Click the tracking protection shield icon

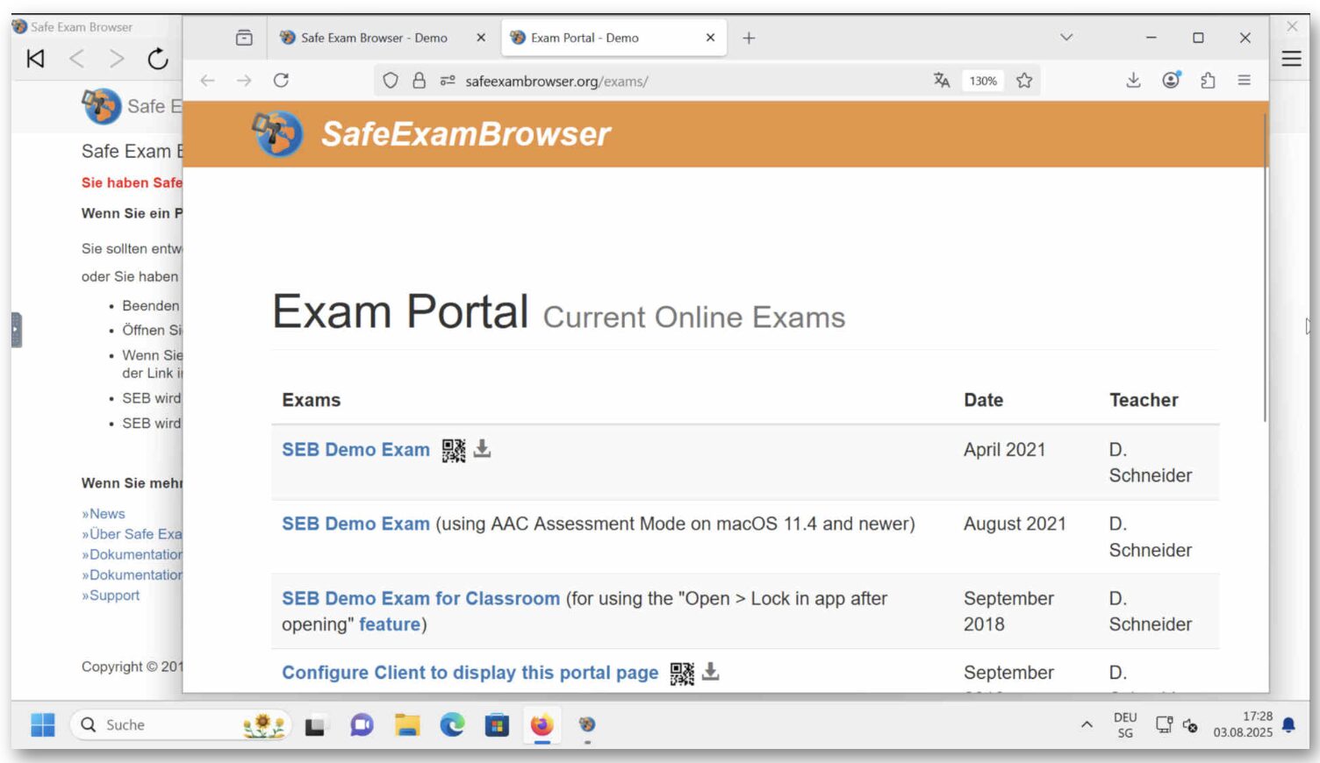(x=391, y=81)
